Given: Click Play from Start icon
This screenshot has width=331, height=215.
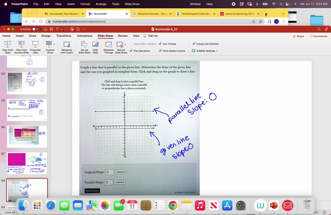Looking at the screenshot, I should [x=8, y=45].
